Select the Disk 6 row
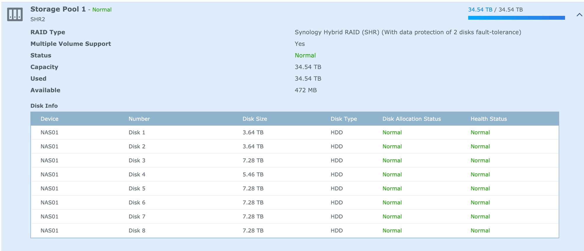 click(295, 203)
